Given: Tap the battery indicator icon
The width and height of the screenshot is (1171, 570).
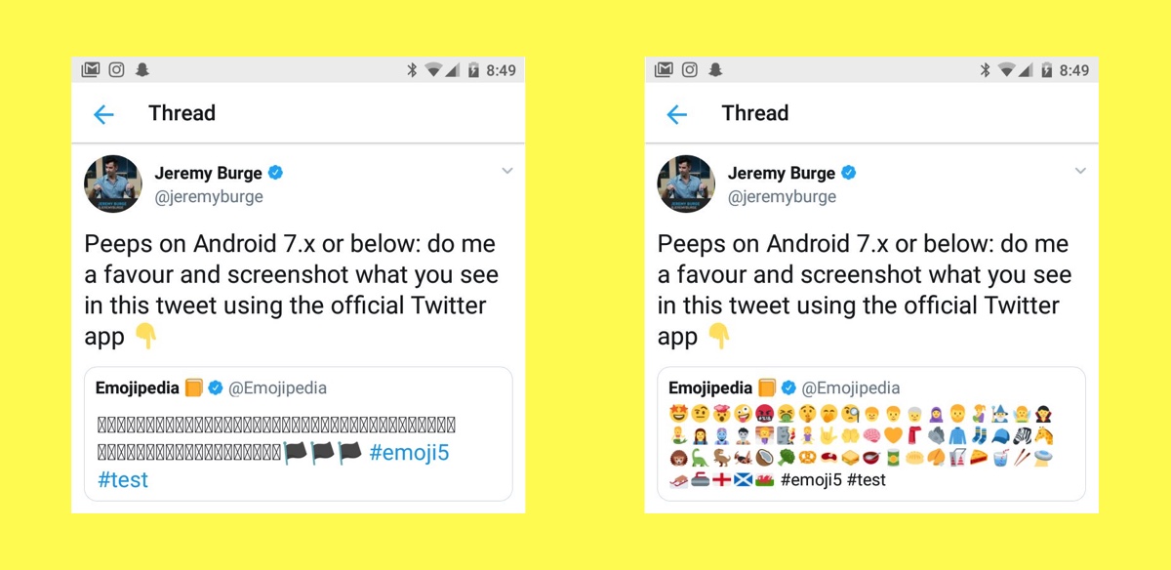Looking at the screenshot, I should click(x=475, y=69).
